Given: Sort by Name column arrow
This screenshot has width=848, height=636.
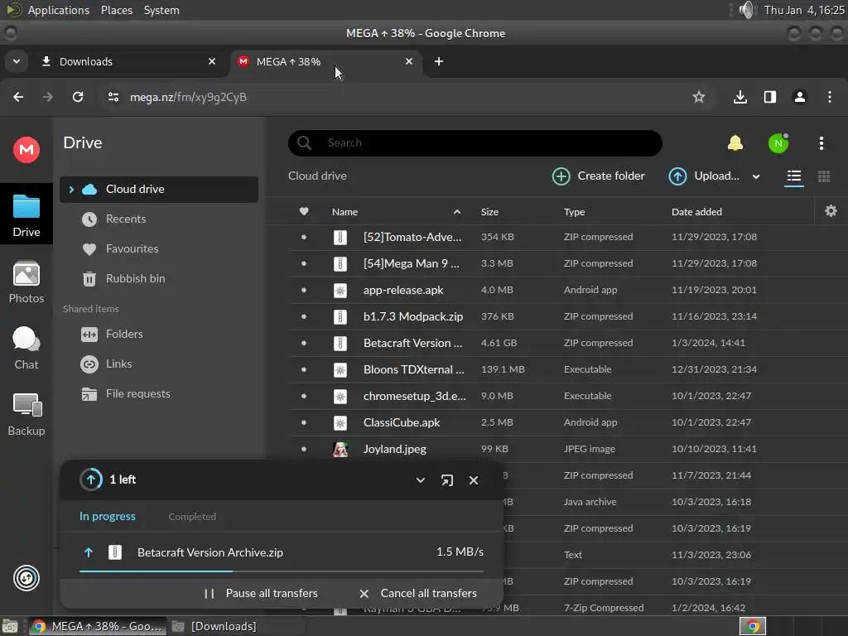Looking at the screenshot, I should pyautogui.click(x=457, y=212).
